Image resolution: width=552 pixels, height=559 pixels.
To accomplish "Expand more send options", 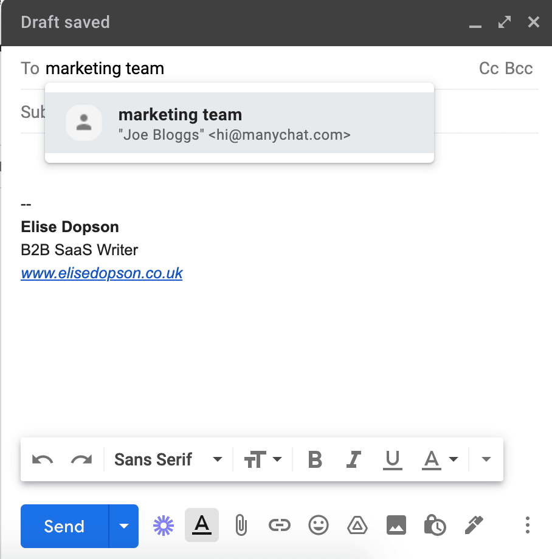I will point(125,525).
